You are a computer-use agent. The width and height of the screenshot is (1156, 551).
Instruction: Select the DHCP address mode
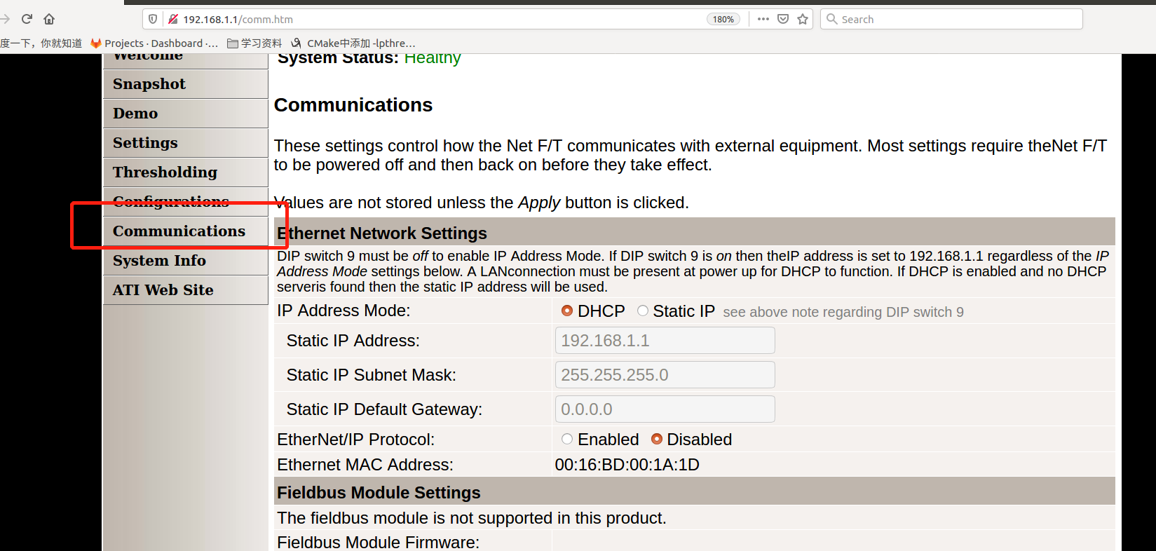tap(567, 311)
